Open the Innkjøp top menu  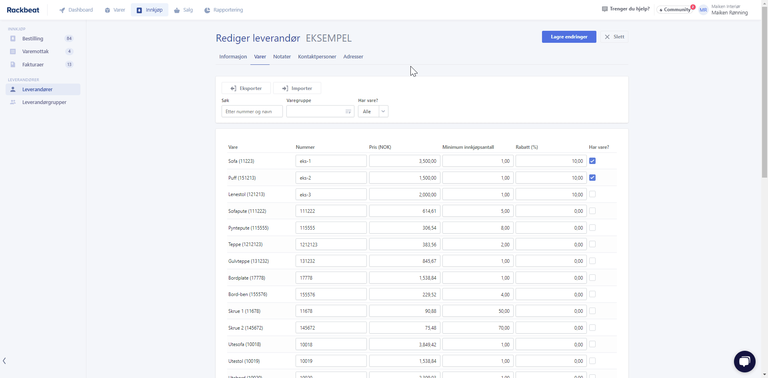point(150,10)
